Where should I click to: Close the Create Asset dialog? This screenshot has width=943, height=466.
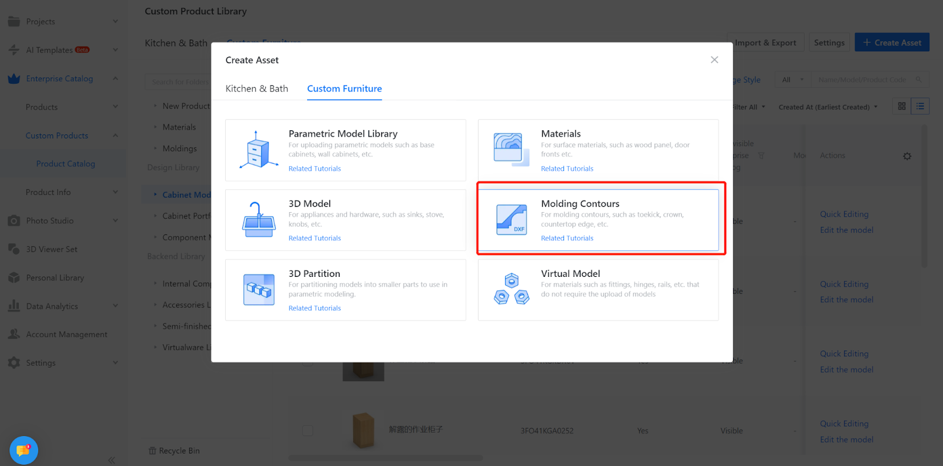coord(714,60)
